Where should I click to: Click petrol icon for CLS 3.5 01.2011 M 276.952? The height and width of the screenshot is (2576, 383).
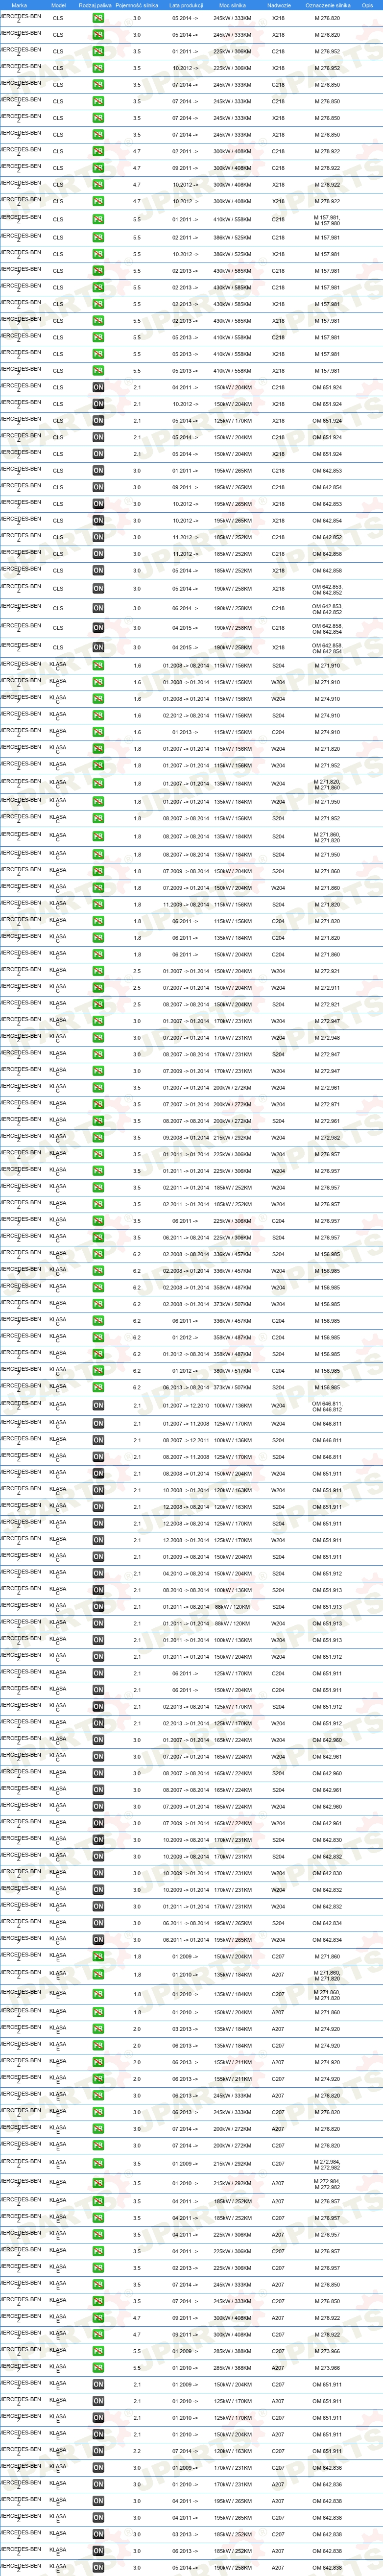98,52
